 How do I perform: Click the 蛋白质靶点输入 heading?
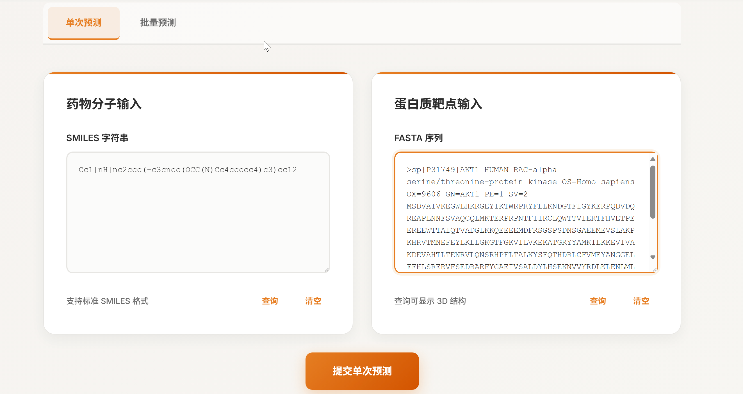click(438, 104)
